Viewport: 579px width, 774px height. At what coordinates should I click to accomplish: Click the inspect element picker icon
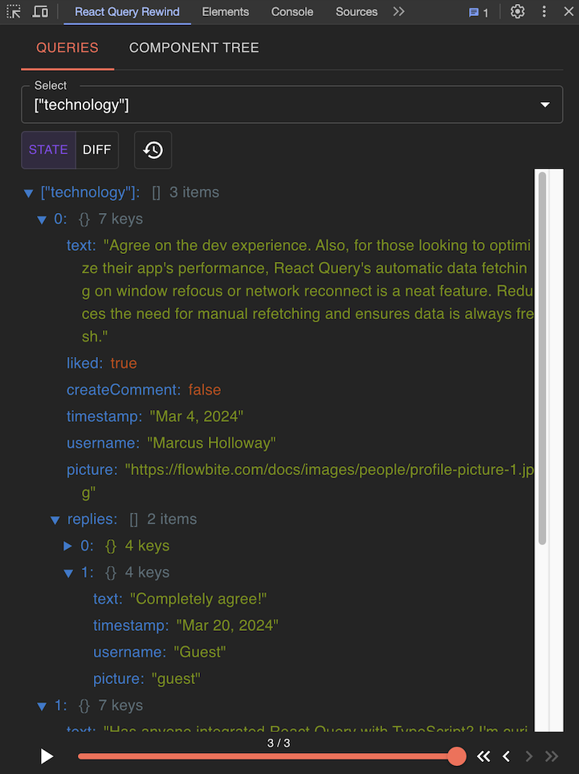coord(14,12)
